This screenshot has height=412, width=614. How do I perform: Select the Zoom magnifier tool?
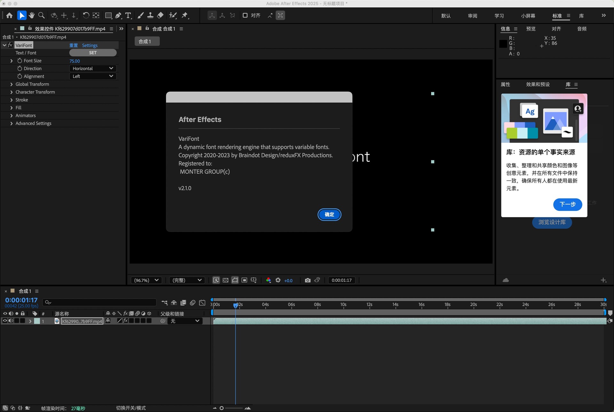(41, 15)
